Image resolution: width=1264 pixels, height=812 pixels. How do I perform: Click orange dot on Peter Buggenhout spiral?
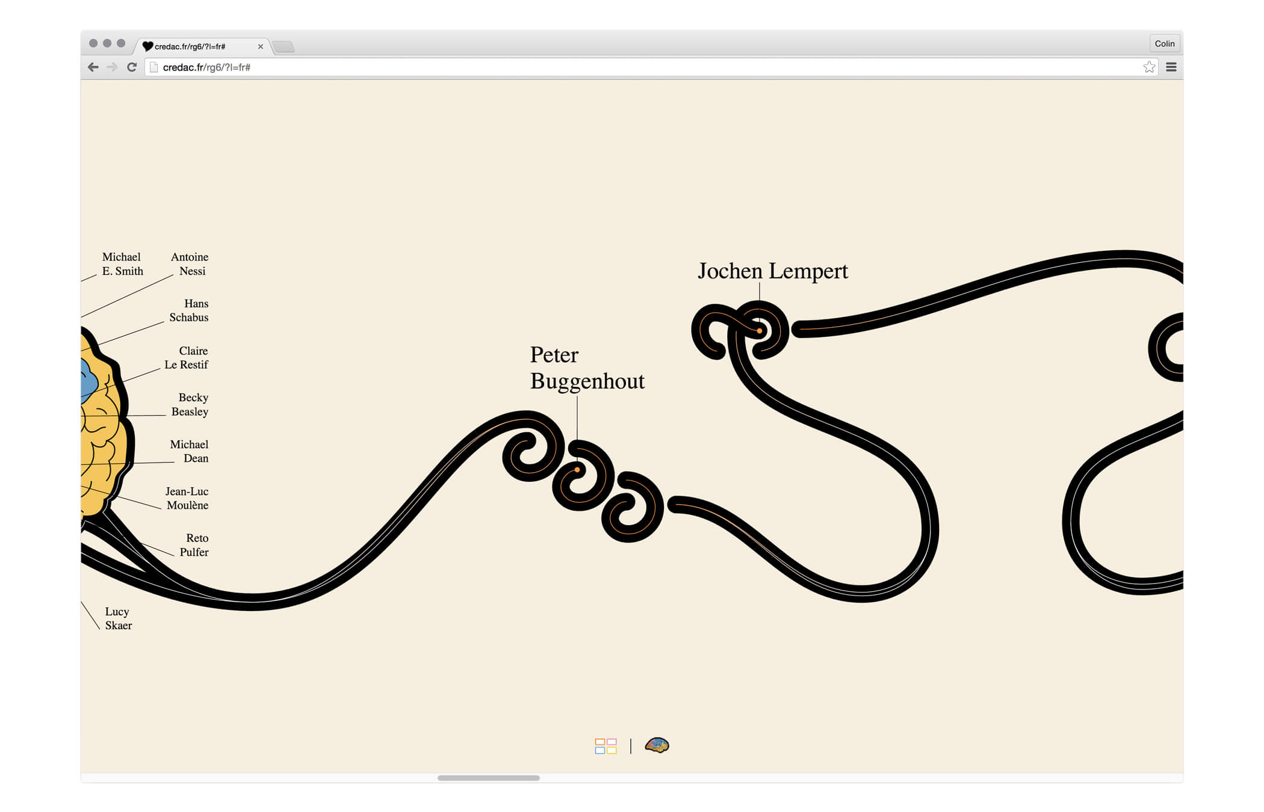pyautogui.click(x=577, y=470)
